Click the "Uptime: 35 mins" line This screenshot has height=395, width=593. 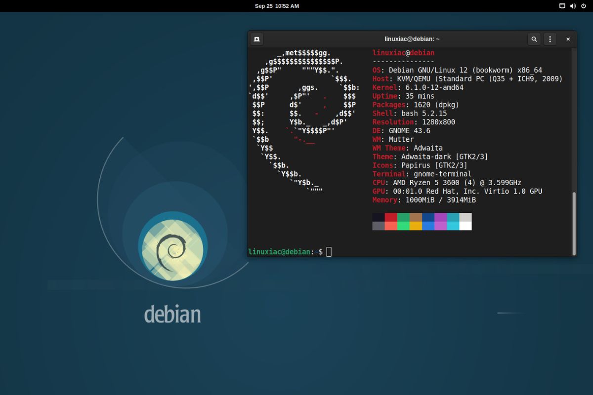click(x=403, y=96)
